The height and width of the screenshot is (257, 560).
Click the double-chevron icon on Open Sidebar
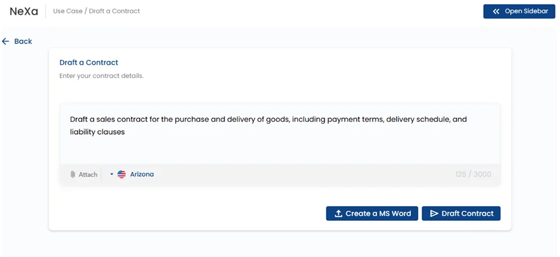(496, 12)
